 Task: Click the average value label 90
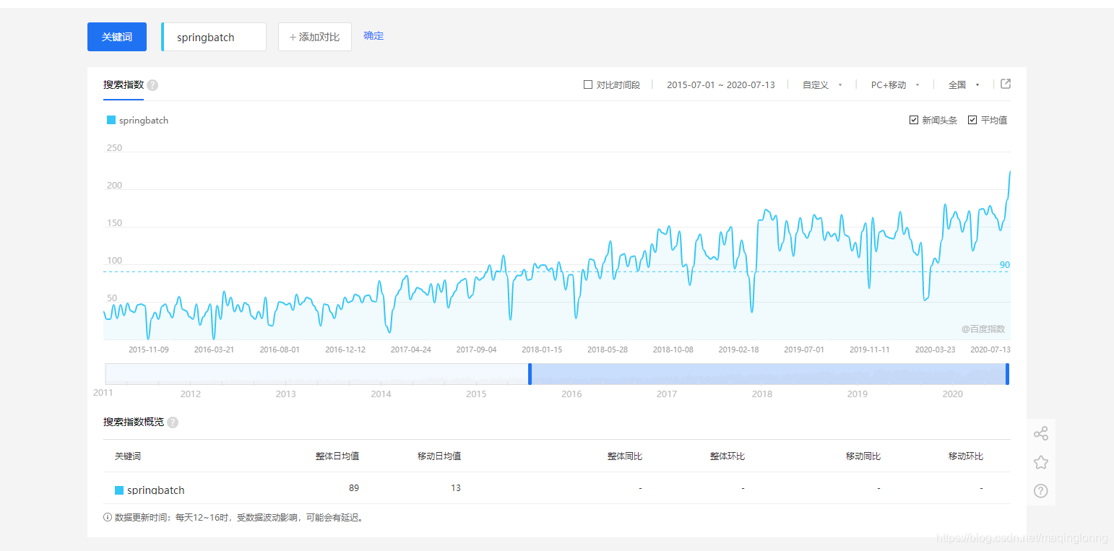point(1005,265)
